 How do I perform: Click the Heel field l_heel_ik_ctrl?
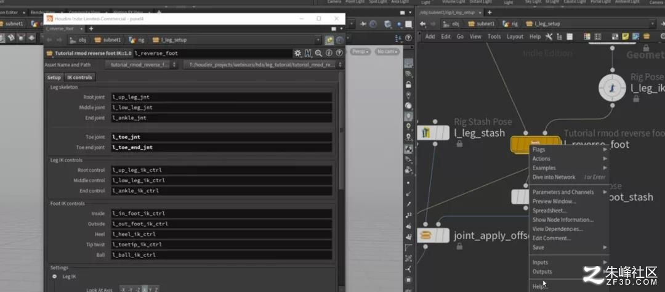(222, 234)
